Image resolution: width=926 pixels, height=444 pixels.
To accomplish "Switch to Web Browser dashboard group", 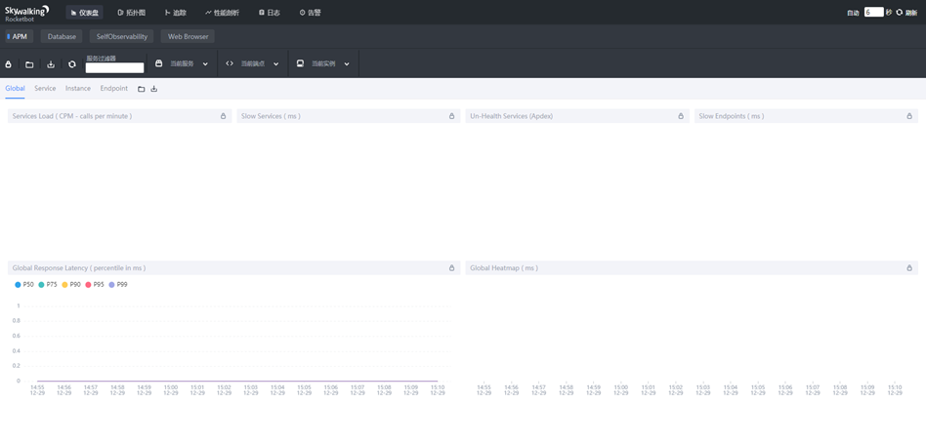I will click(x=188, y=36).
